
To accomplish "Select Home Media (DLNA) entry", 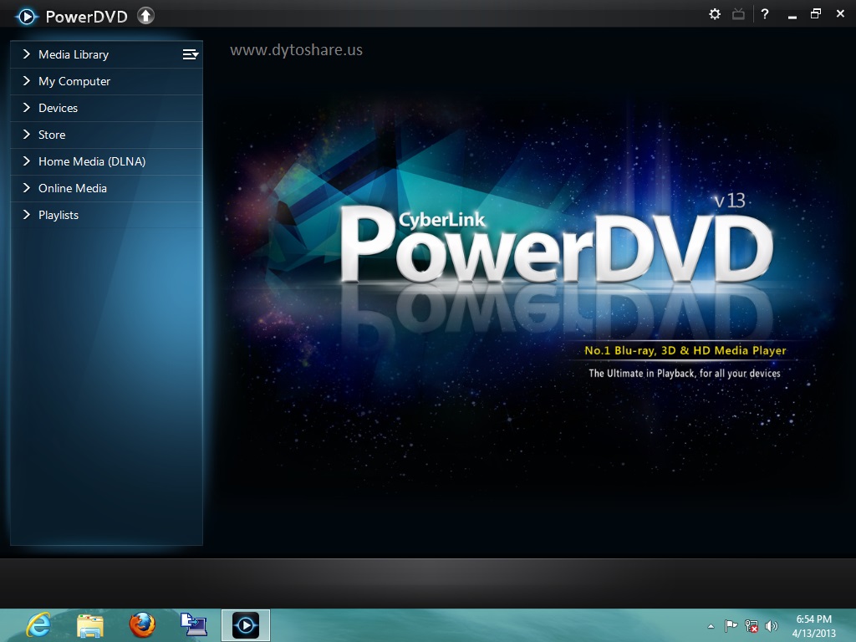I will click(106, 161).
